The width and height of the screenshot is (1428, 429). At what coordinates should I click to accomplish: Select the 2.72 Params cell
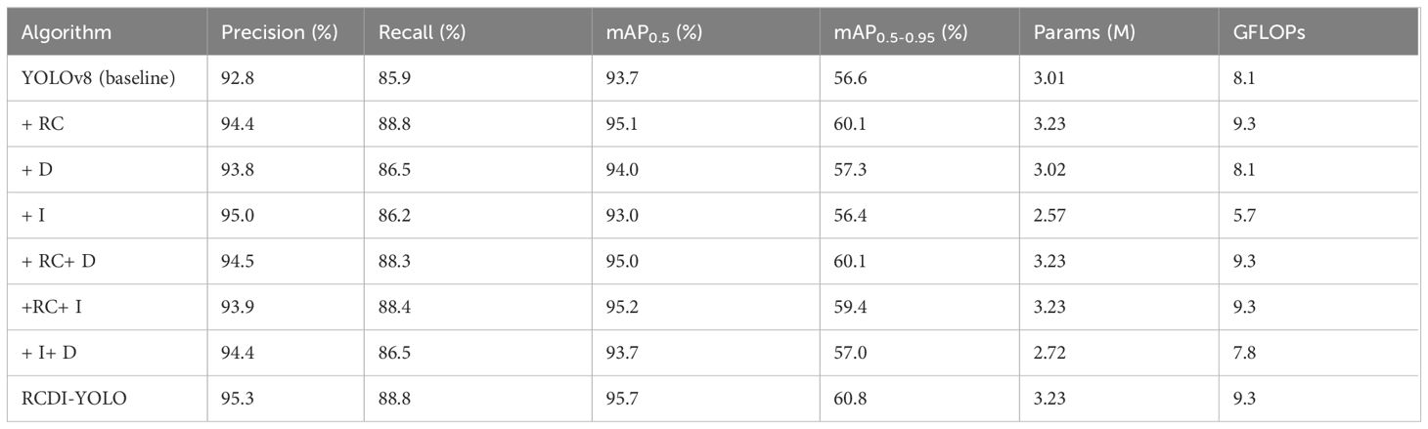tap(1049, 353)
